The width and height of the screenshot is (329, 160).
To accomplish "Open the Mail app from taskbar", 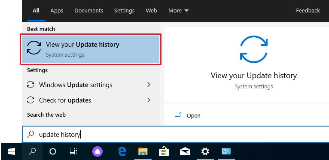I will [x=185, y=151].
